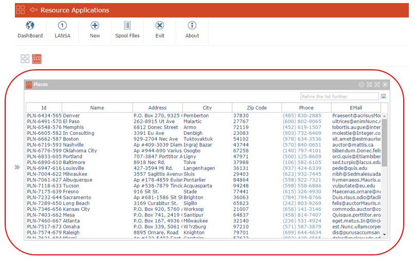
Task: Create a new item with New
Action: pos(95,30)
